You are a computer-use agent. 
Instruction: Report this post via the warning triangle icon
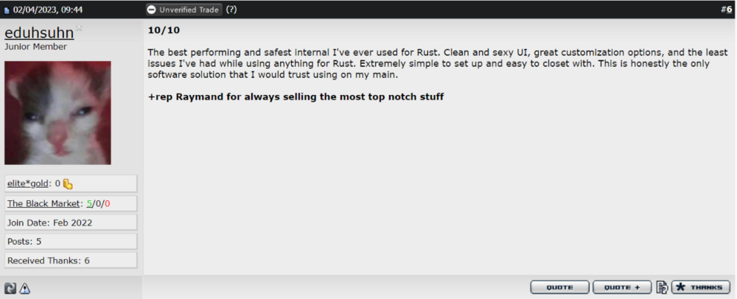(x=25, y=288)
